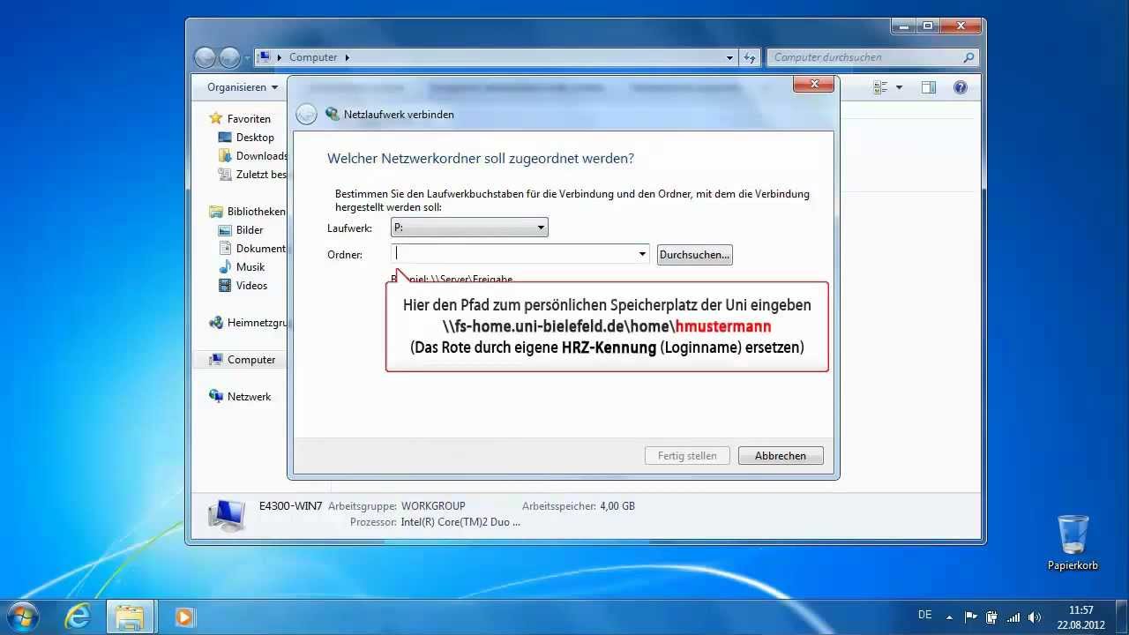
Task: Click the Abbrechen button
Action: (x=781, y=456)
